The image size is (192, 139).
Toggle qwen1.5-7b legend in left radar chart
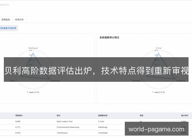point(33,92)
